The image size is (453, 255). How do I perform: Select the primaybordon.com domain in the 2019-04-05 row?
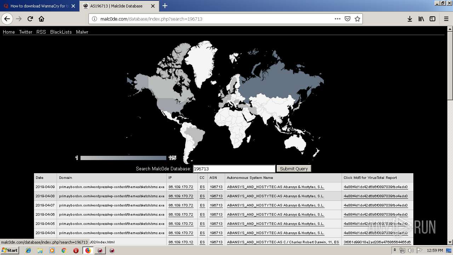112,224
